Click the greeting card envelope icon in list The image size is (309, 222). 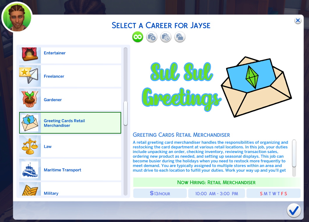click(30, 123)
